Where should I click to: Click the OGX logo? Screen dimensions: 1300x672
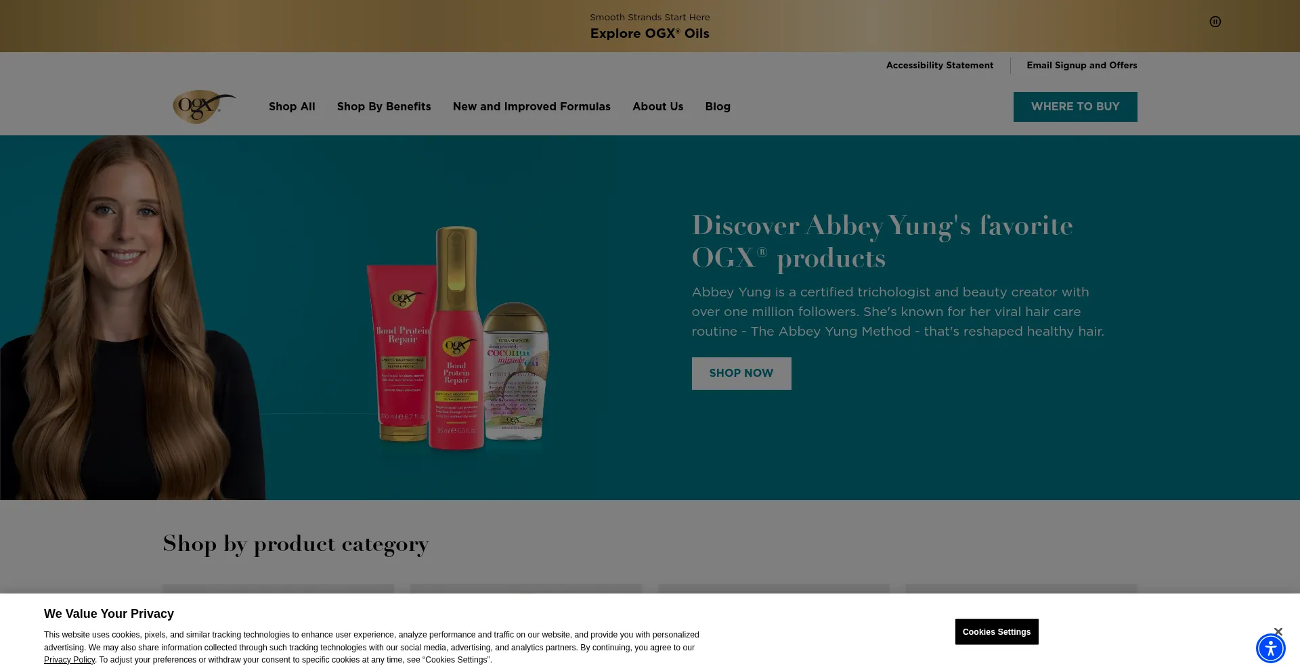[x=204, y=107]
